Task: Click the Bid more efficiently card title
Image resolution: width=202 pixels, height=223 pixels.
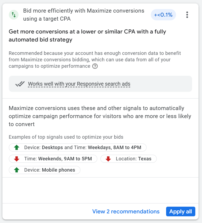Action: pyautogui.click(x=84, y=15)
